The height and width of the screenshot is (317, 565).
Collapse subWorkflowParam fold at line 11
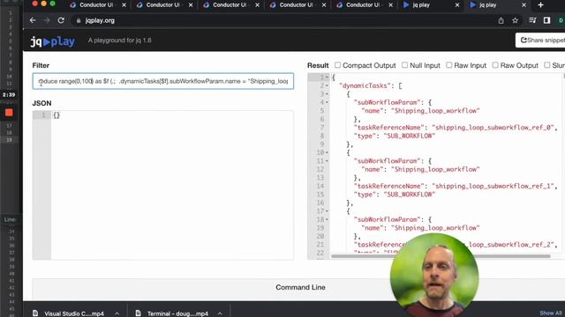[x=327, y=161]
